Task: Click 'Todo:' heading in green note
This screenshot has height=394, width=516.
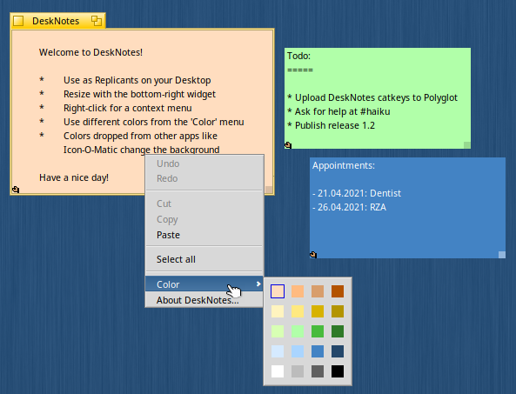Action: 298,56
